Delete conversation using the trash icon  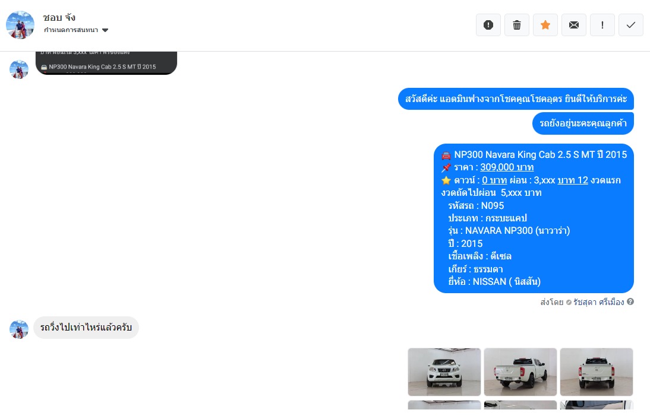517,26
